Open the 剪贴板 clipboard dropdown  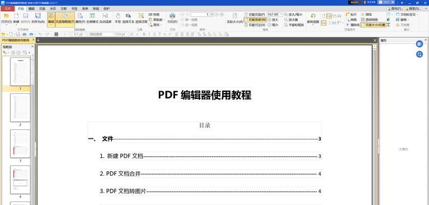click(x=157, y=19)
